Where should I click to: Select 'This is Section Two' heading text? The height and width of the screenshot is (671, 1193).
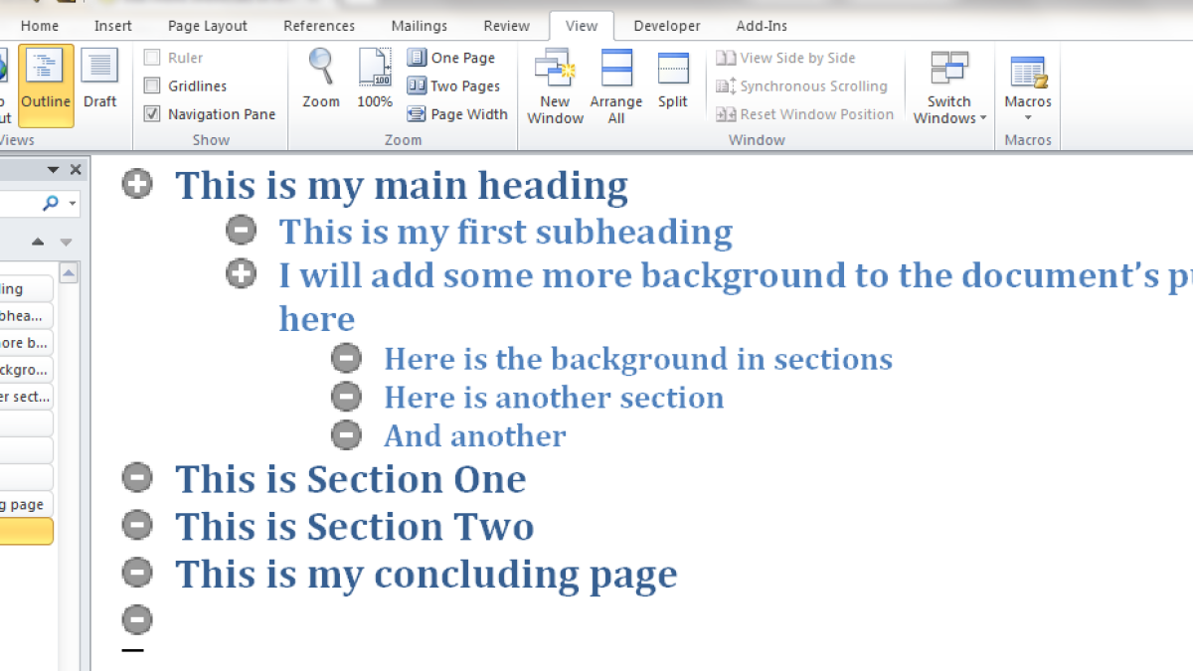point(355,527)
